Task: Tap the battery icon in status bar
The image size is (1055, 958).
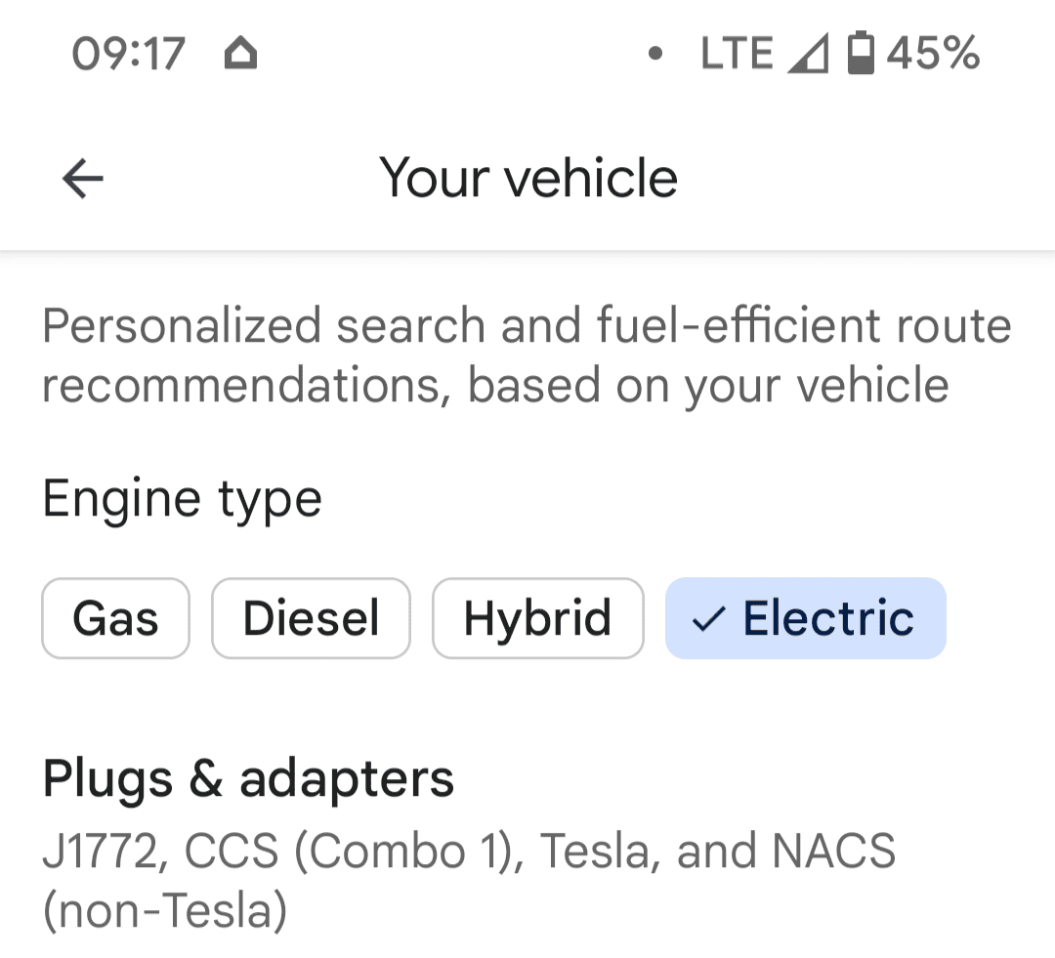Action: tap(860, 54)
